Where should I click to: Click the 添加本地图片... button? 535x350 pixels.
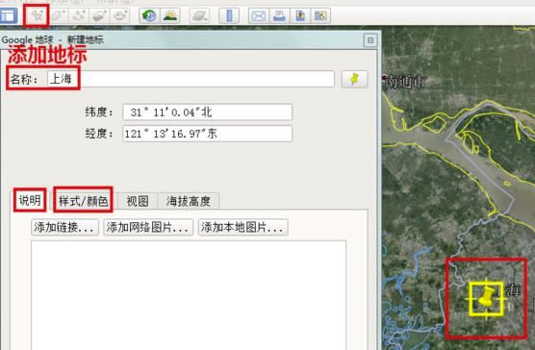coord(242,227)
